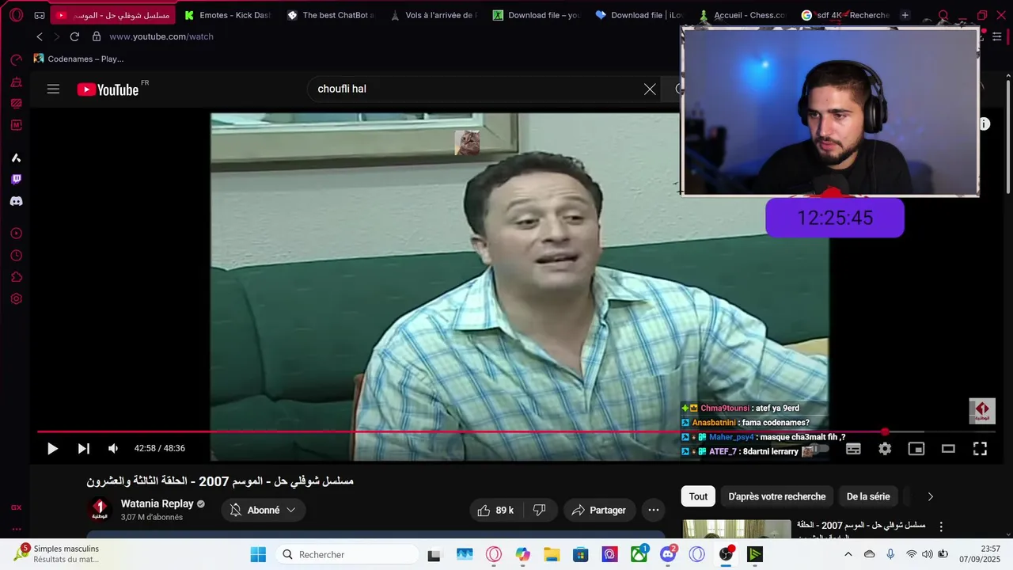Dislike the video with thumbs down
Image resolution: width=1013 pixels, height=570 pixels.
540,511
